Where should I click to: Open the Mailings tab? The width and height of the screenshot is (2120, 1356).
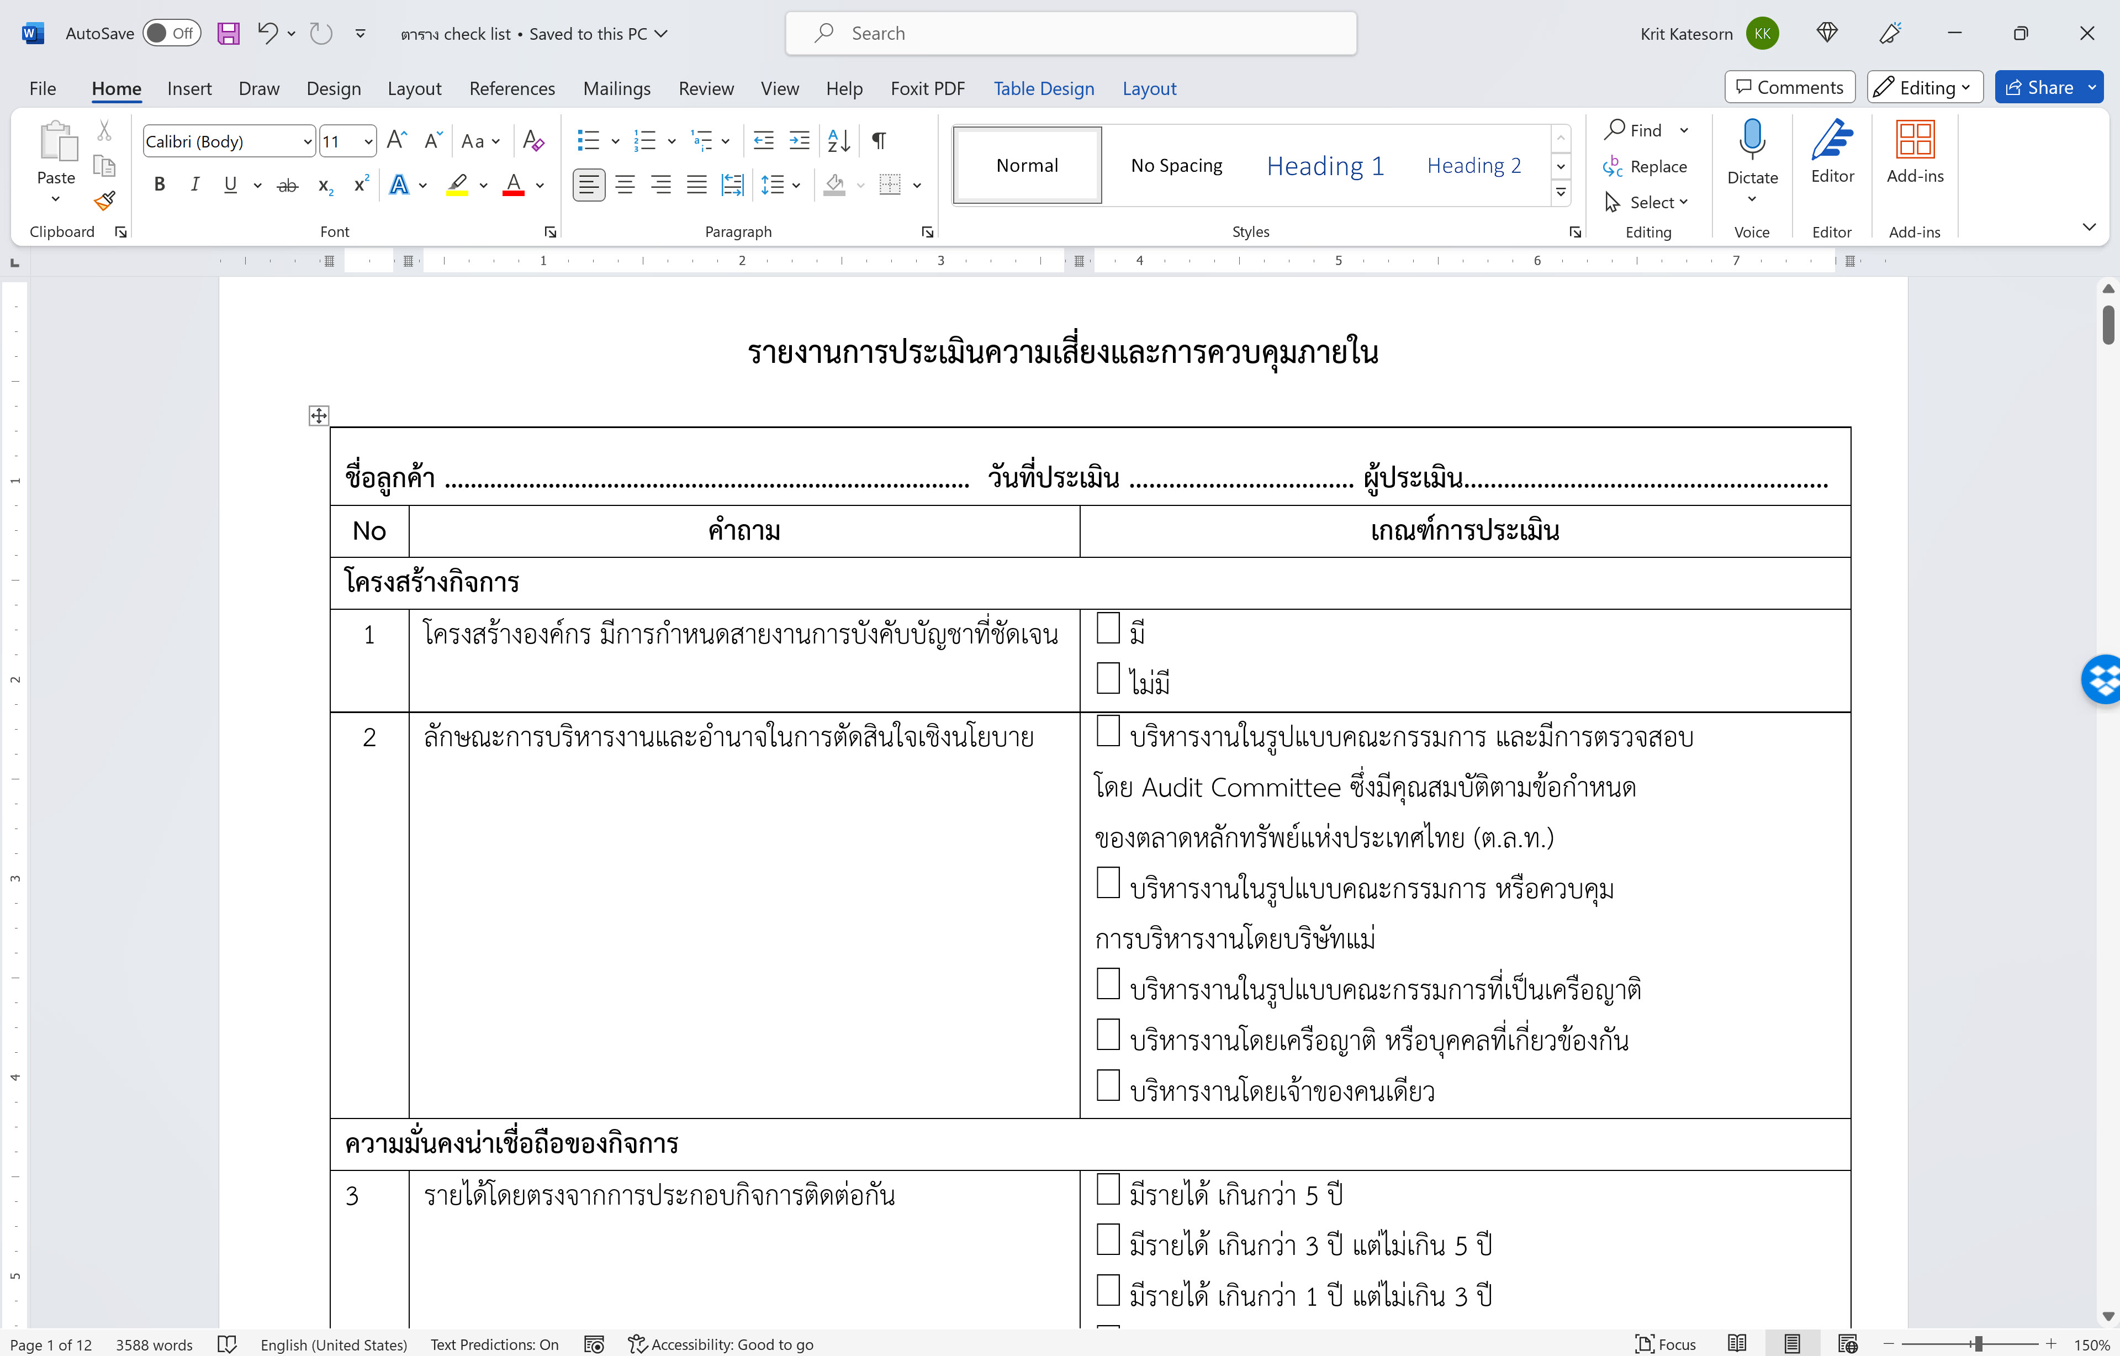click(616, 88)
